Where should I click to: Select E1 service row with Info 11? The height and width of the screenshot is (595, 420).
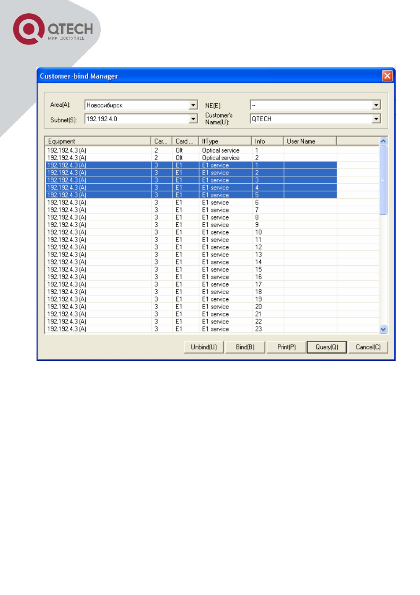(191, 240)
